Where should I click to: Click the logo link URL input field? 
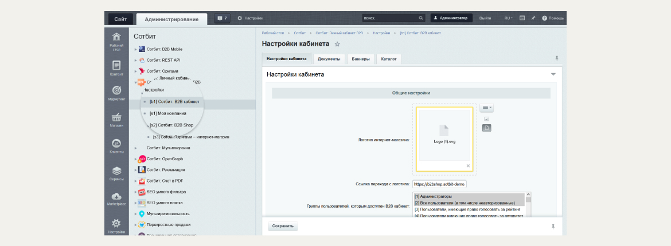tap(439, 184)
